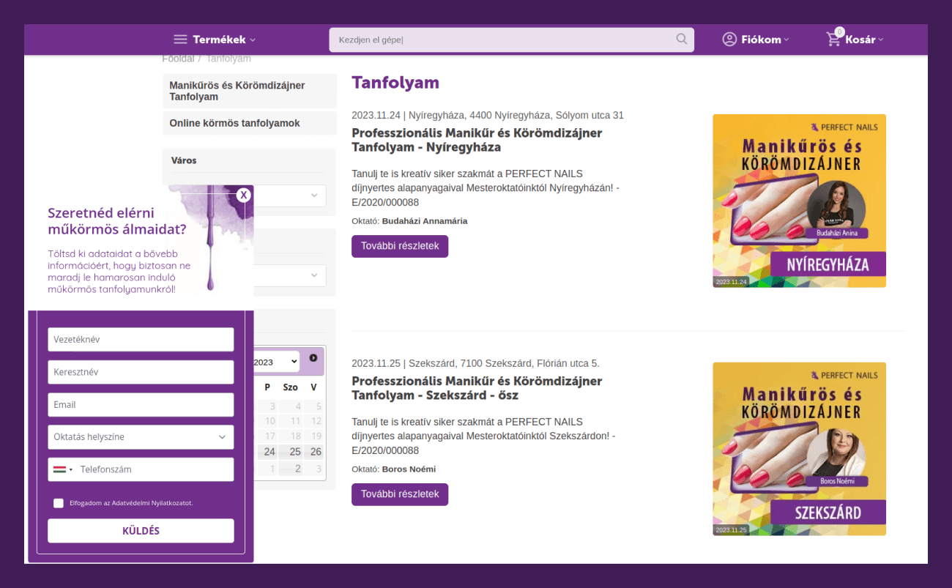This screenshot has height=588, width=952.
Task: Click the Nyíregyháza course date and address line
Action: [x=488, y=115]
